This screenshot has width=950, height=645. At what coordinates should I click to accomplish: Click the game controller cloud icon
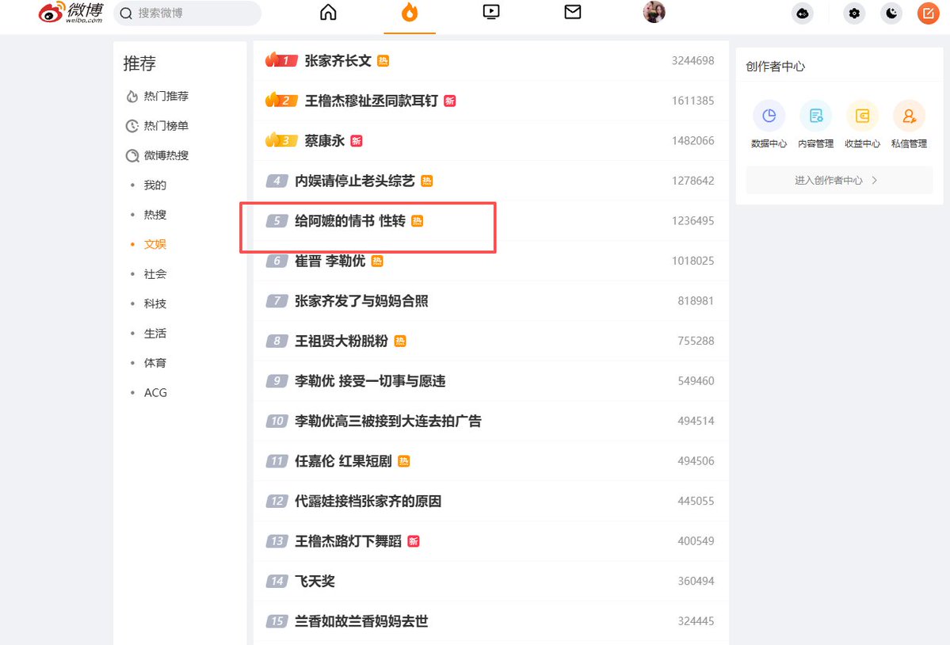[802, 13]
